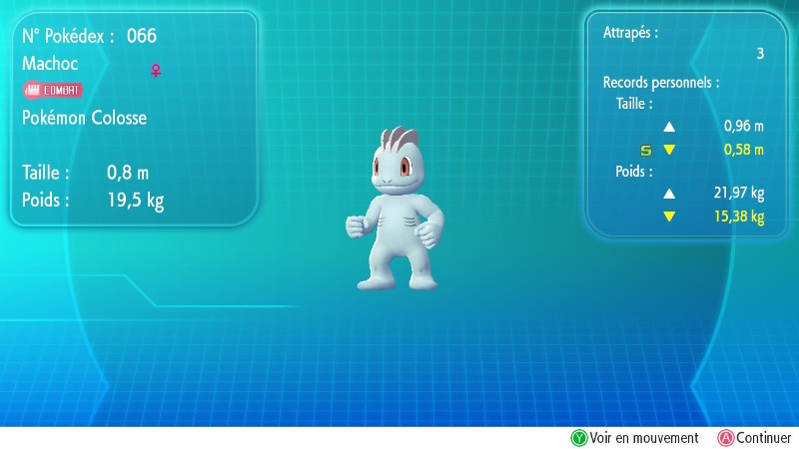The image size is (799, 449).
Task: Click the Machoc name text
Action: click(50, 63)
